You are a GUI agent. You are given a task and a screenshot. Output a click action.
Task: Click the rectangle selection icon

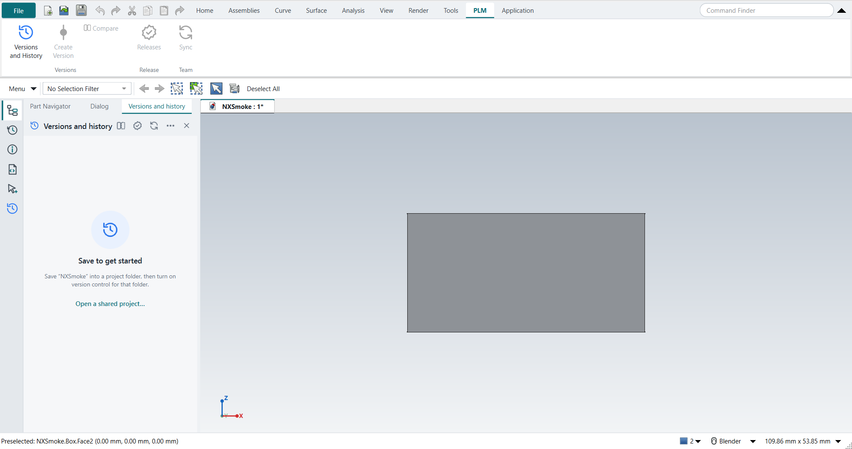tap(177, 89)
